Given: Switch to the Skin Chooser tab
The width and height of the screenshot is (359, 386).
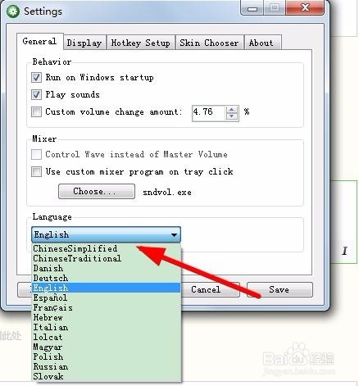Looking at the screenshot, I should [209, 43].
